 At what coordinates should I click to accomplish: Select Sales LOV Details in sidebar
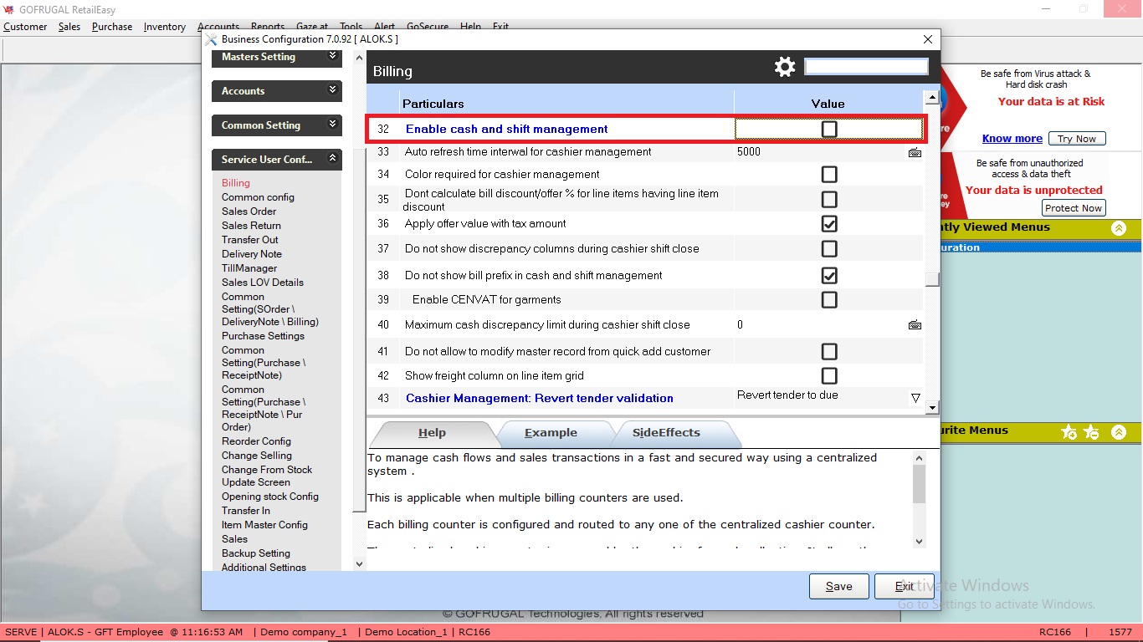point(263,283)
